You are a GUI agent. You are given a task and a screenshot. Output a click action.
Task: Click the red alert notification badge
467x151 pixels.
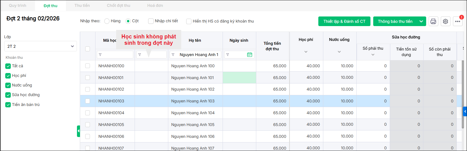click(x=461, y=17)
